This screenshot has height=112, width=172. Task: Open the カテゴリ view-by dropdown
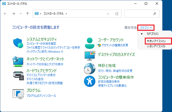[x=146, y=28]
